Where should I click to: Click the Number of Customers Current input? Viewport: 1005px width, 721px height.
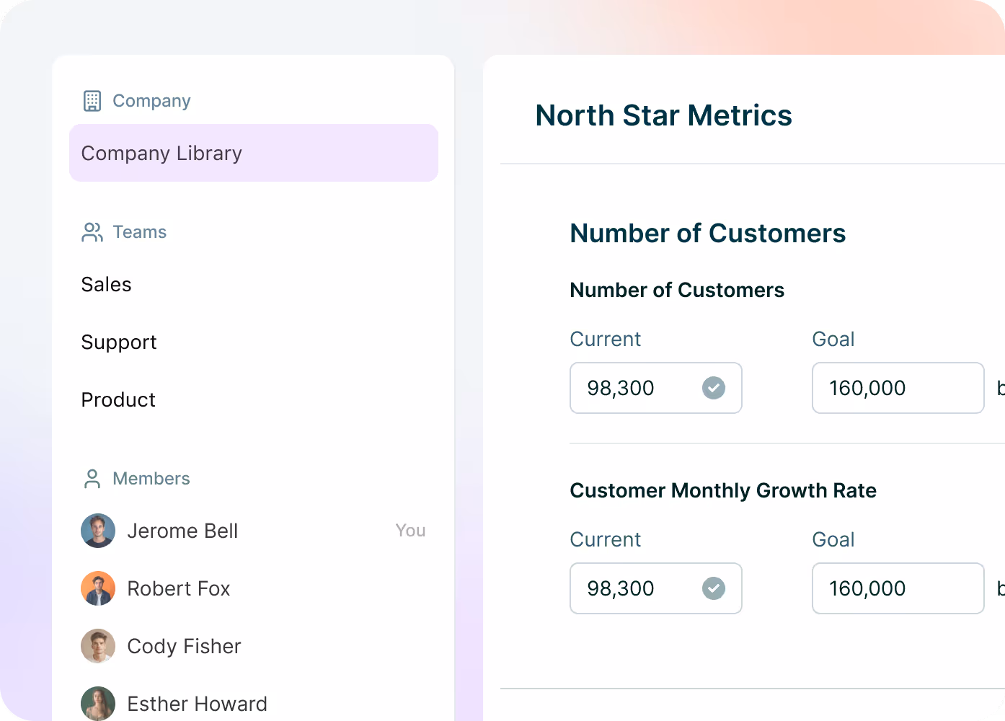tap(656, 388)
